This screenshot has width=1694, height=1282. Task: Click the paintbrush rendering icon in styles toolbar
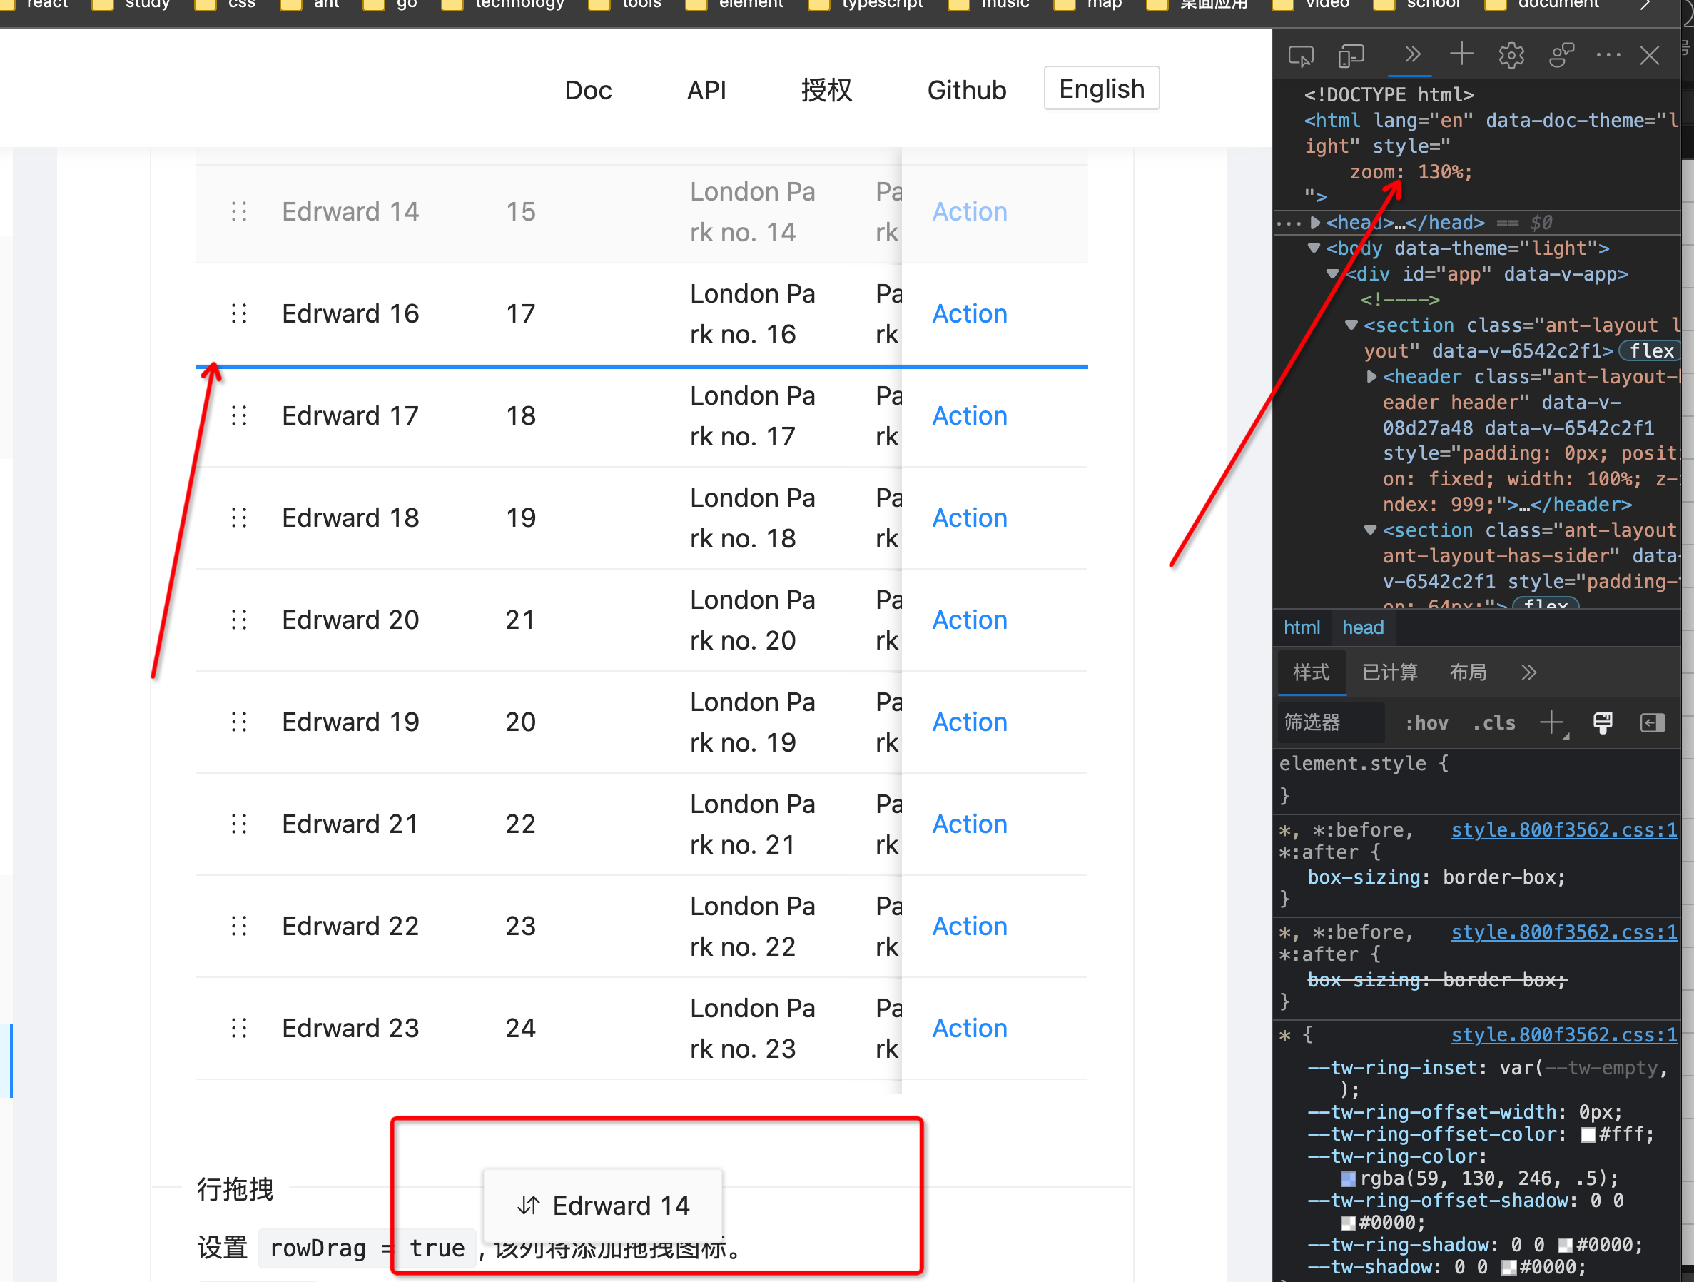1602,722
